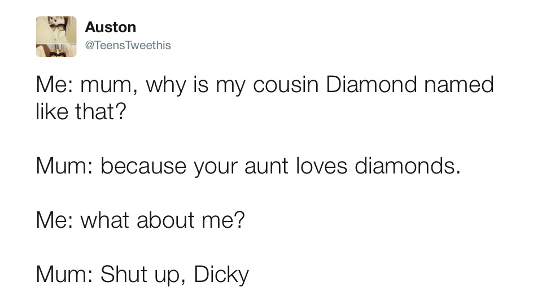Viewport: 533px width, 295px height.
Task: Click the word because in Mum's answer
Action: (x=143, y=166)
